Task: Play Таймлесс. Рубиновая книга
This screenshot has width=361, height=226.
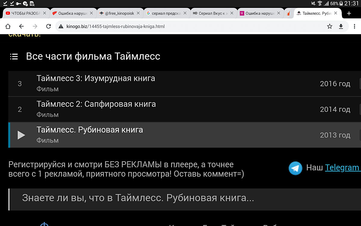Action: (x=21, y=135)
